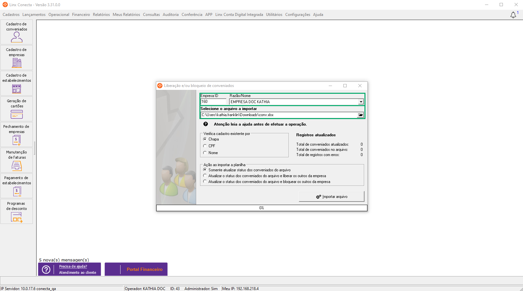
Task: Open the Cadastros menu
Action: (11, 15)
